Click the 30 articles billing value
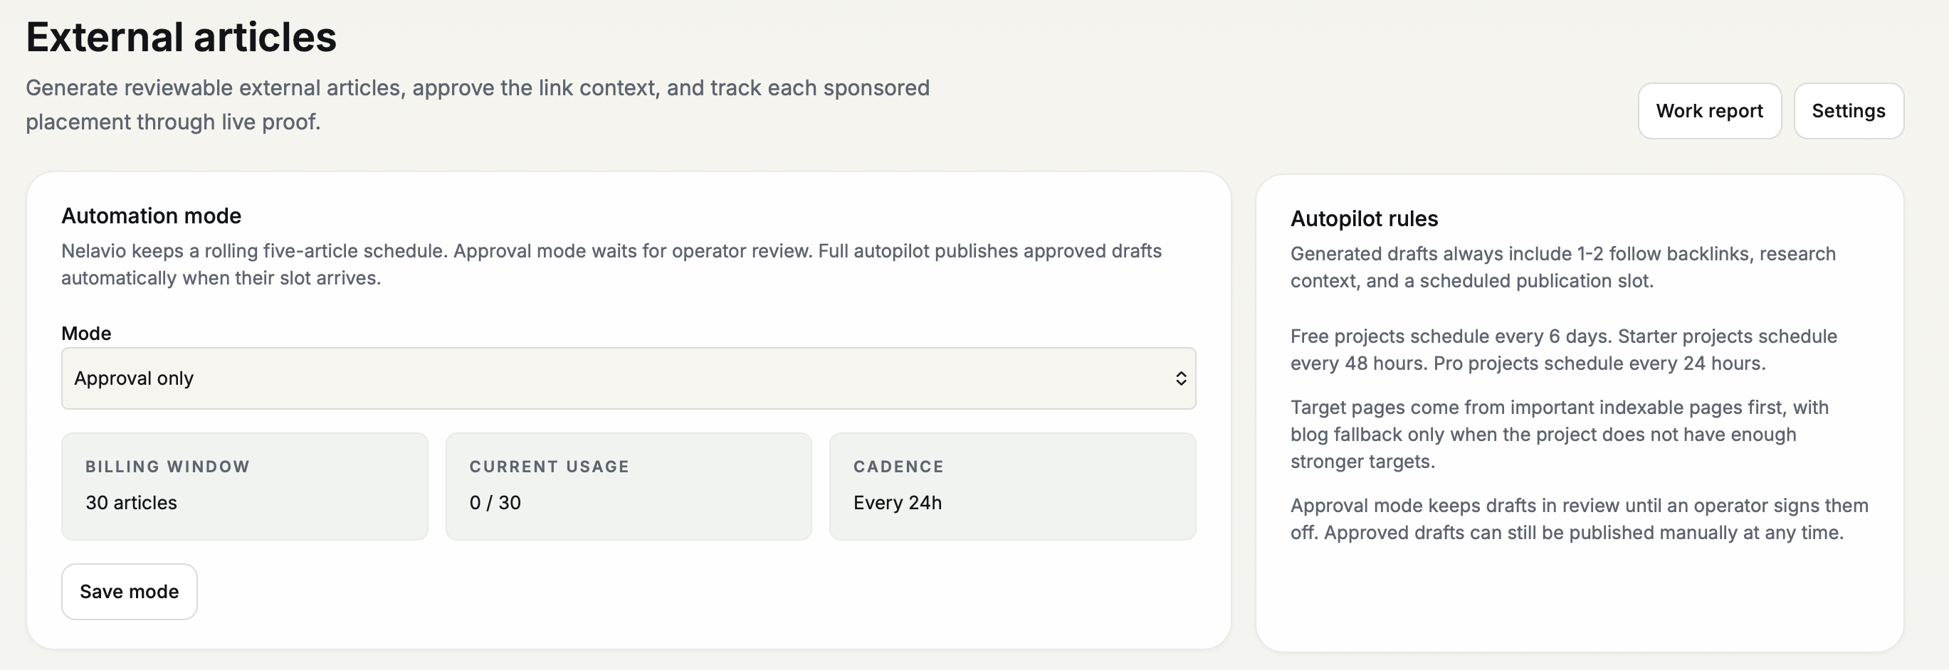Image resolution: width=1949 pixels, height=670 pixels. 131,502
